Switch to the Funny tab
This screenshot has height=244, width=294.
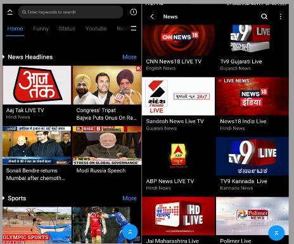41,29
